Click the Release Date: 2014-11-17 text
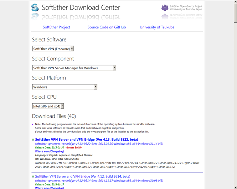Viewport: 237px width, 189px height. click(50, 184)
